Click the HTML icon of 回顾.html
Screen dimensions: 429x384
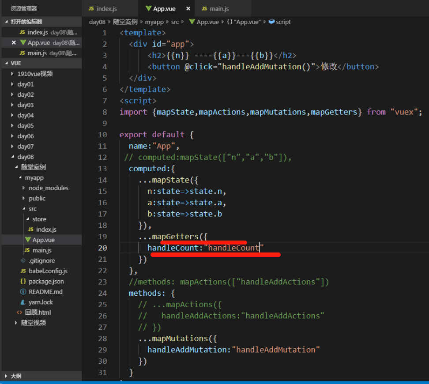click(19, 312)
